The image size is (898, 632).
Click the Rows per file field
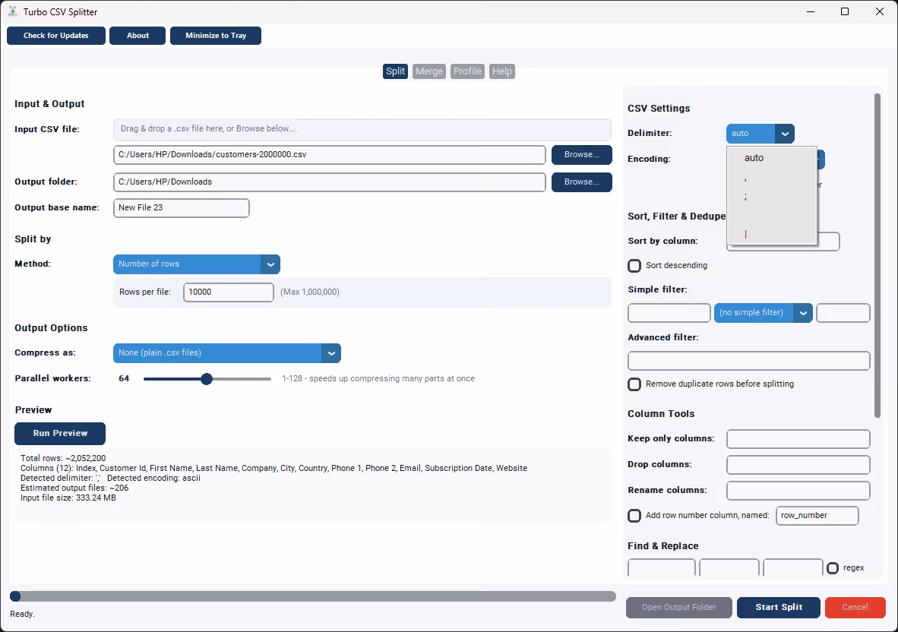coord(229,292)
